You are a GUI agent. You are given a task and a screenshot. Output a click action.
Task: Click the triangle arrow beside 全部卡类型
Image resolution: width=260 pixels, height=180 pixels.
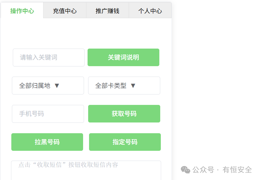coord(133,86)
